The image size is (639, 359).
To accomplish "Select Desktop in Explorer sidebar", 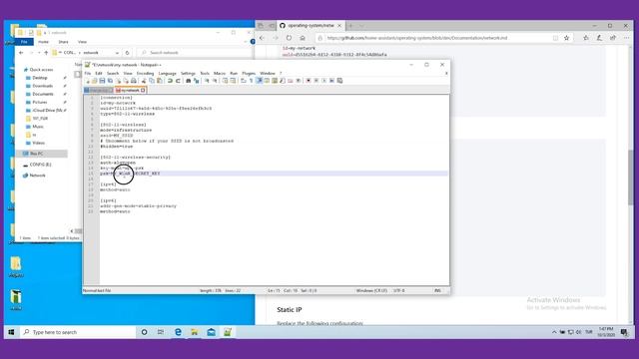I will pos(40,78).
